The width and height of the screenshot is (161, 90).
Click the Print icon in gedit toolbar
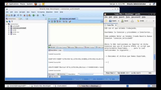point(132,21)
